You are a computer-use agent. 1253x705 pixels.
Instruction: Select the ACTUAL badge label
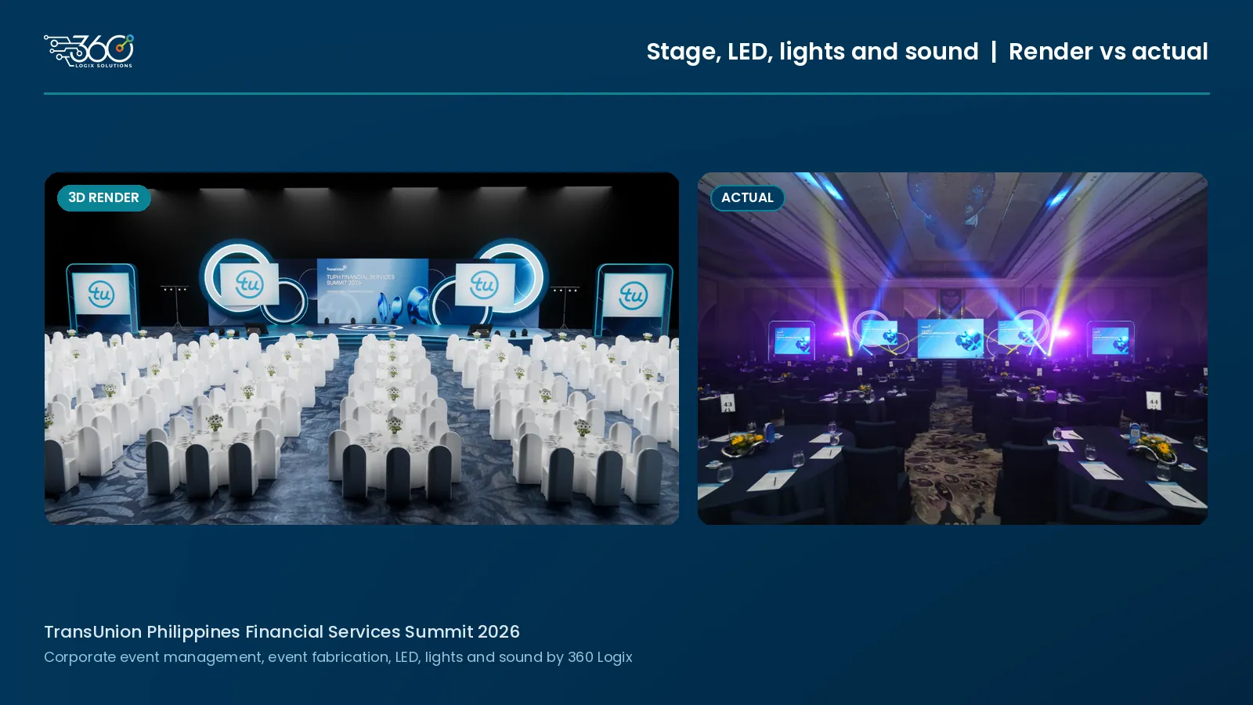click(x=747, y=197)
